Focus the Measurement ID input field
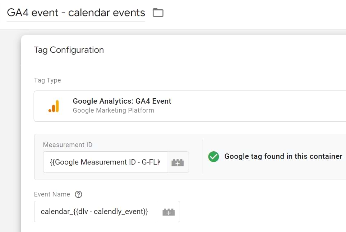 pos(105,162)
